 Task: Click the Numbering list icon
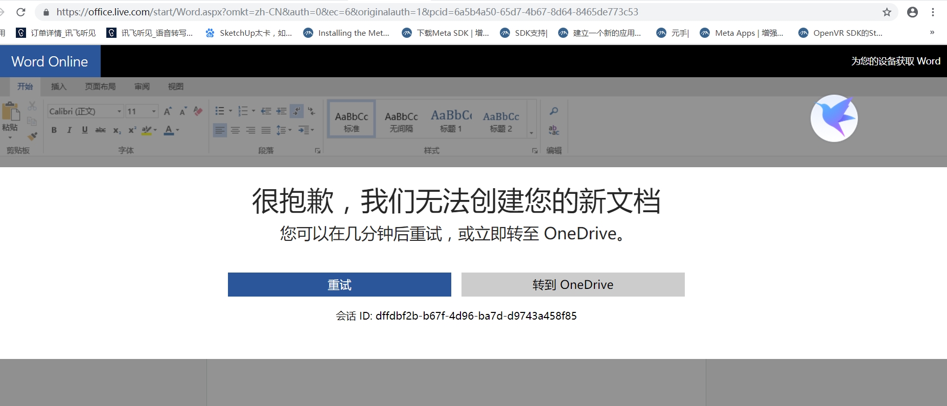pyautogui.click(x=243, y=111)
